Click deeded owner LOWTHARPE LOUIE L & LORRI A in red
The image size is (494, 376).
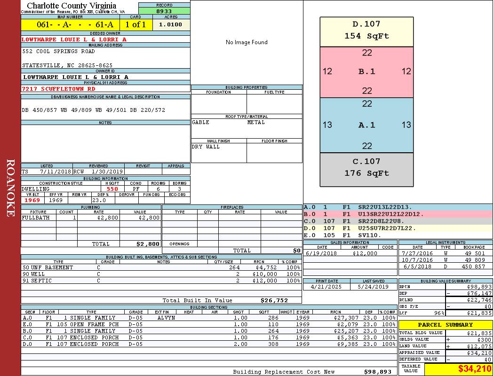[74, 39]
